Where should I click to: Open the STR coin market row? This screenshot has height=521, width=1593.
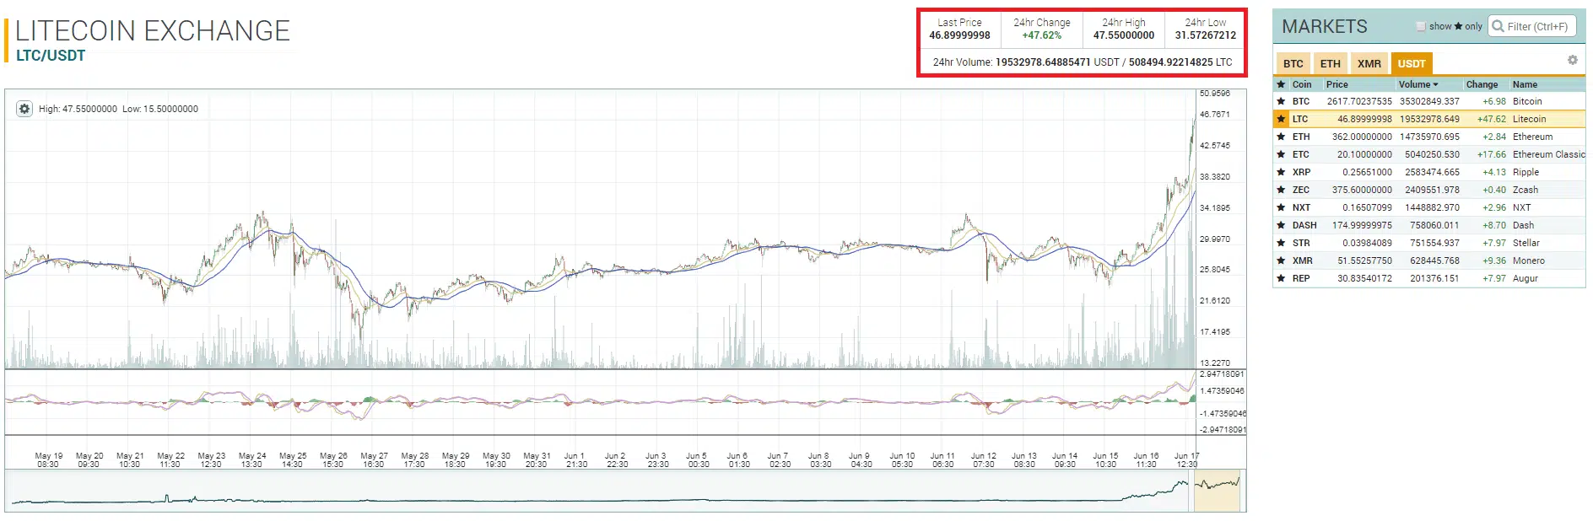point(1428,243)
